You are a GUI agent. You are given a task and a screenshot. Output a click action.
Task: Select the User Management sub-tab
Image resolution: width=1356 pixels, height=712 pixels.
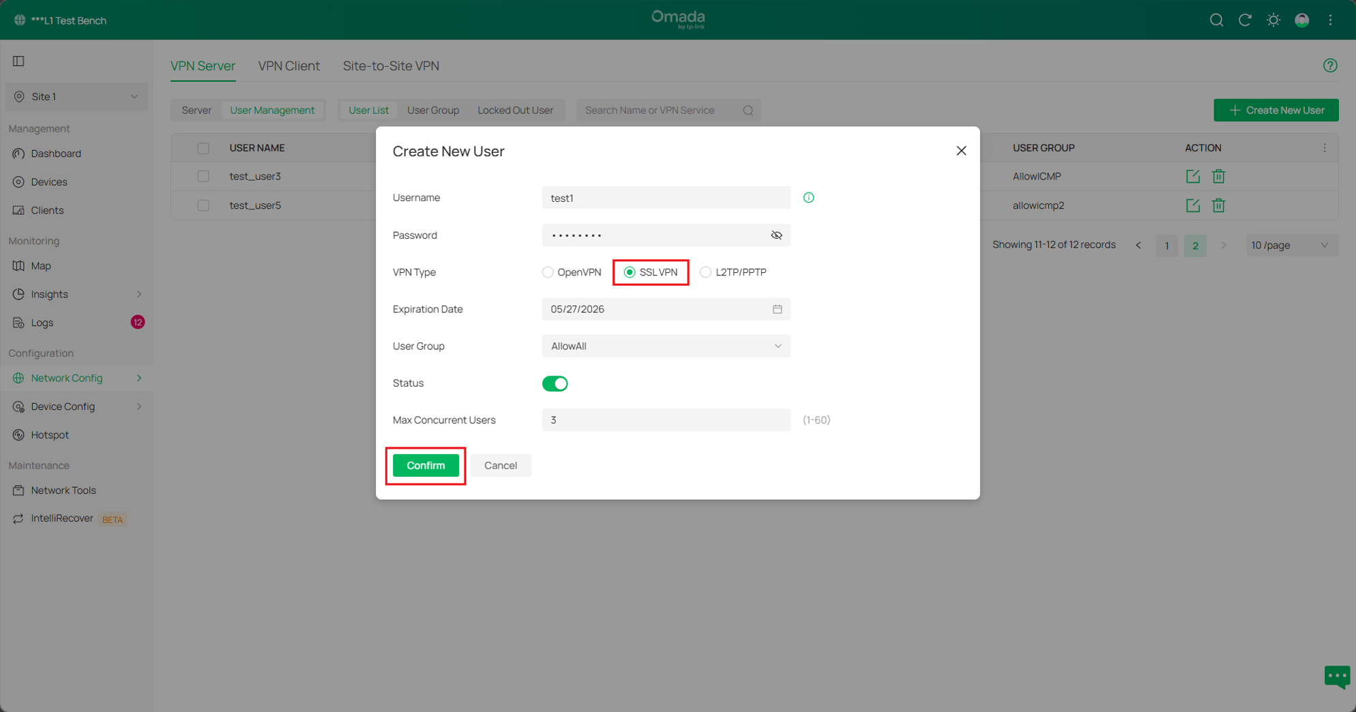(272, 110)
